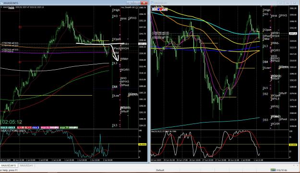
Task: Click the 50.0000 level tag in H1 stochastic
Action: coord(293,145)
